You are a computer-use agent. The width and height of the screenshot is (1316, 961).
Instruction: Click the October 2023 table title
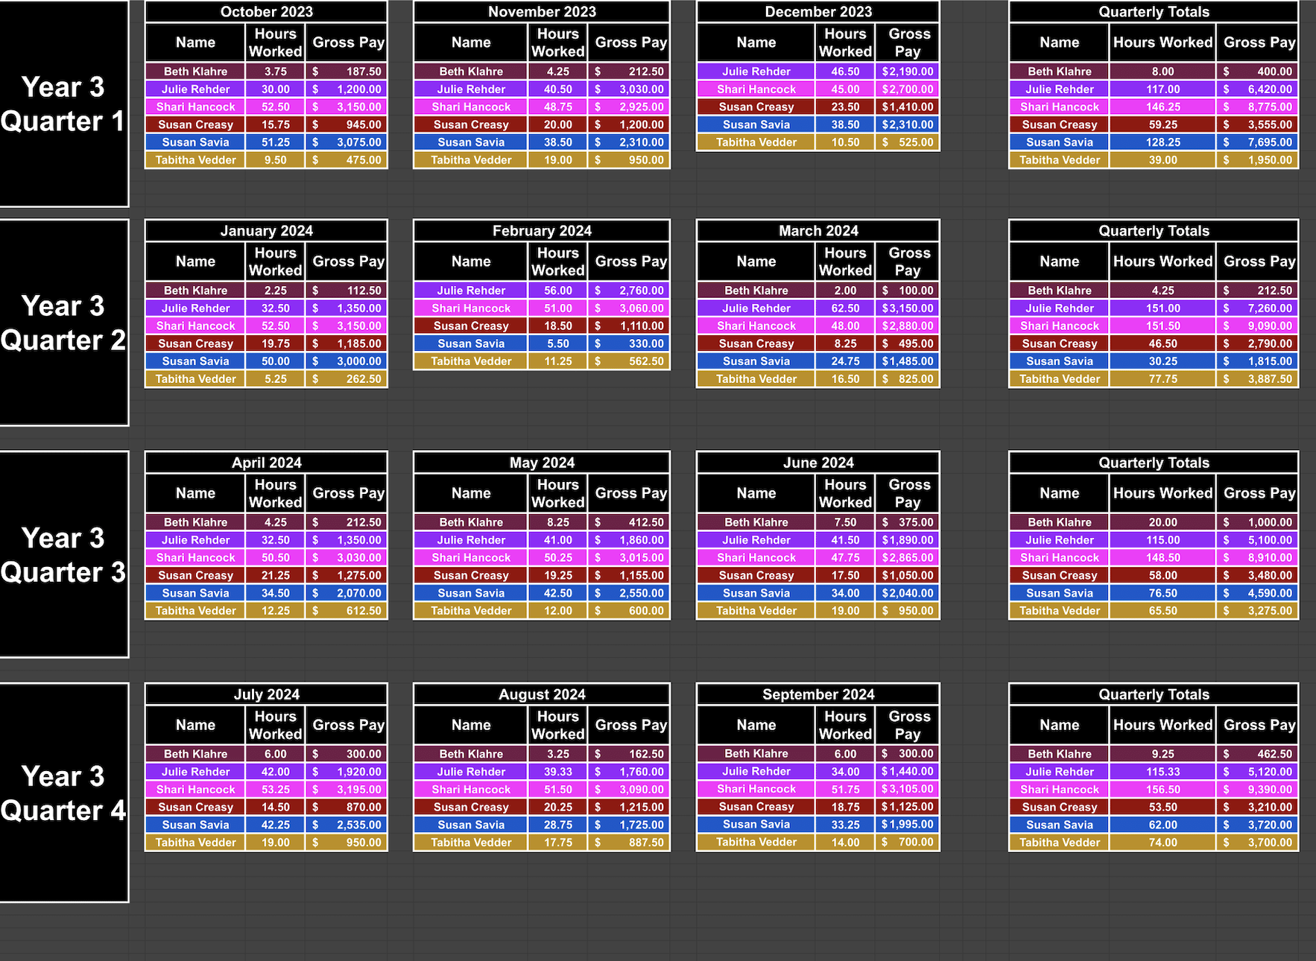(266, 12)
